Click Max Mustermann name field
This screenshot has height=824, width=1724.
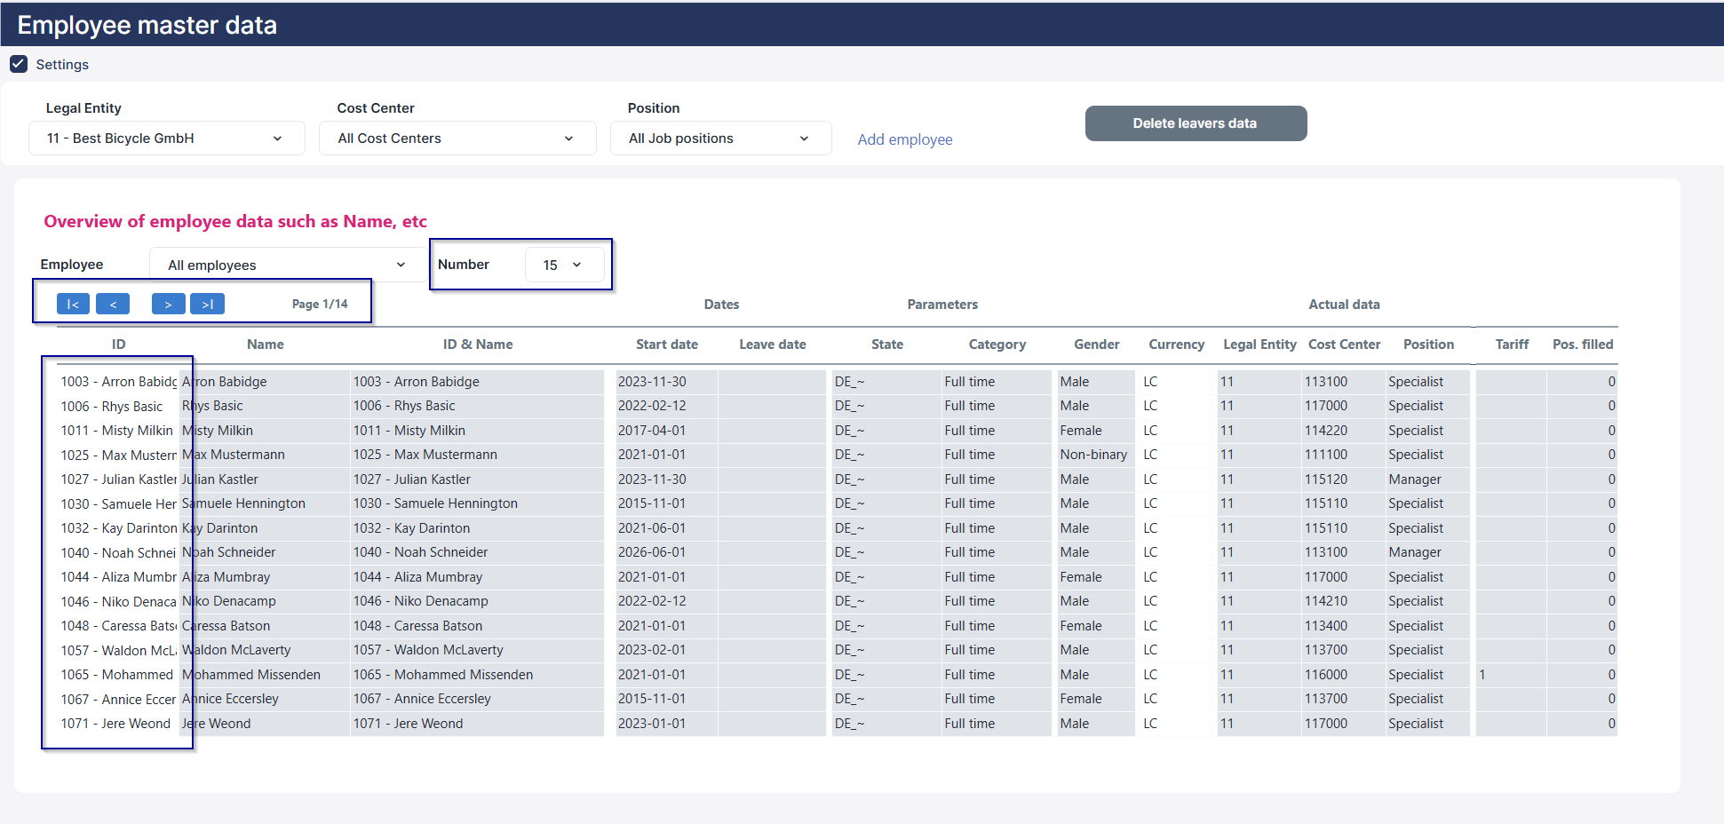pos(264,455)
